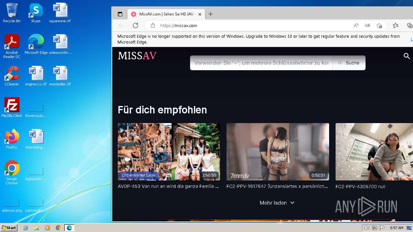
Task: Select the active Edge taskbar button
Action: tap(69, 228)
